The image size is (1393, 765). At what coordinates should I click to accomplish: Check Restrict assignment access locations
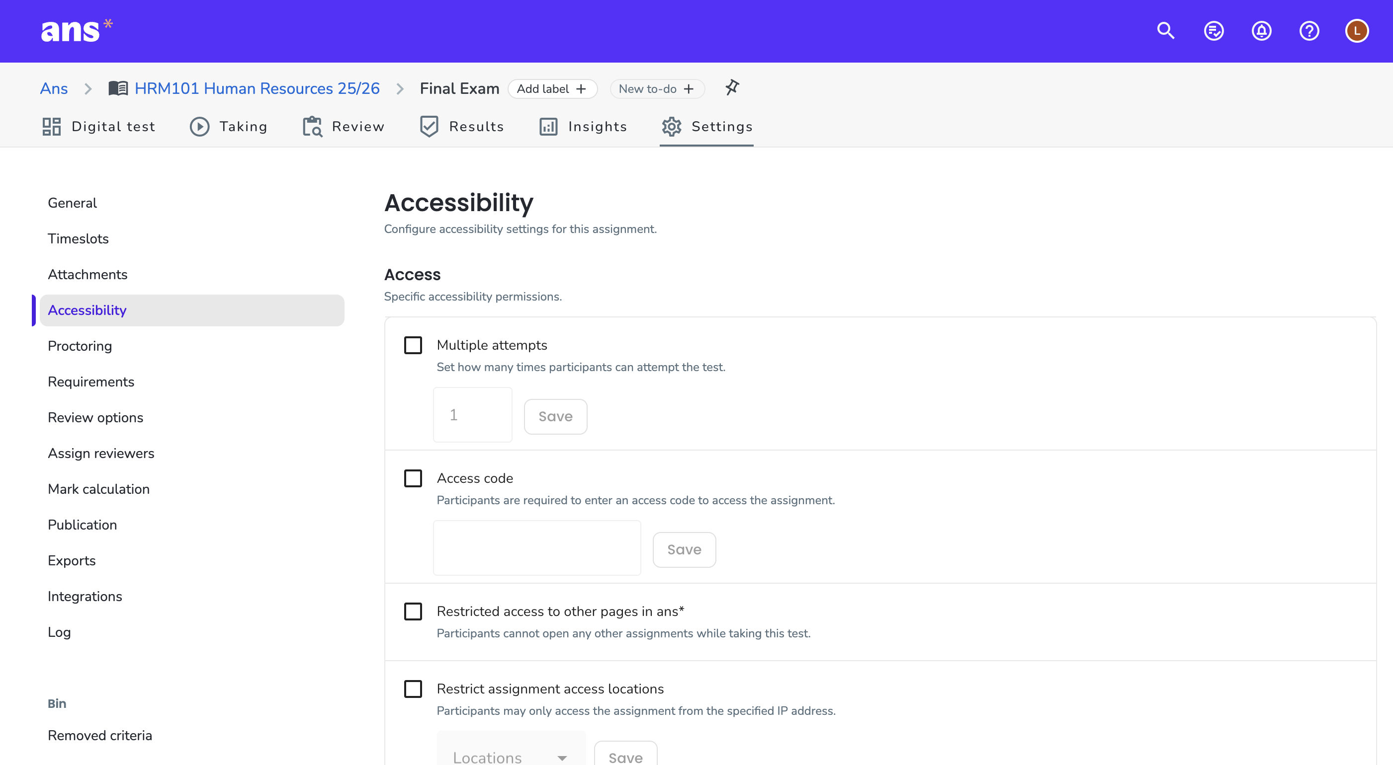(413, 689)
